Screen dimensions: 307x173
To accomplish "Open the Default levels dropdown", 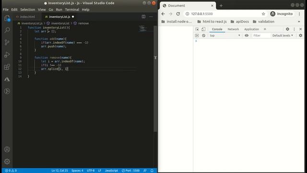I will pyautogui.click(x=283, y=36).
